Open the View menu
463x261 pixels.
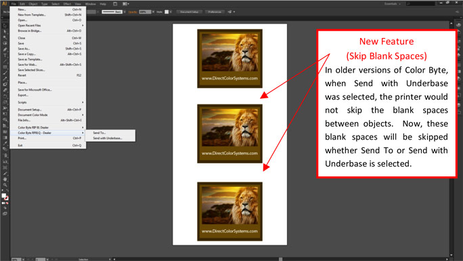click(x=78, y=4)
